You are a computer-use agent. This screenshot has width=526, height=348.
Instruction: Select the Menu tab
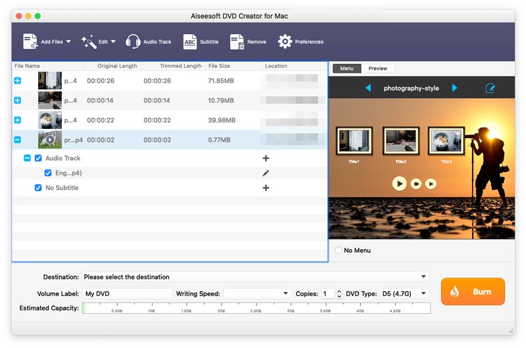click(347, 68)
